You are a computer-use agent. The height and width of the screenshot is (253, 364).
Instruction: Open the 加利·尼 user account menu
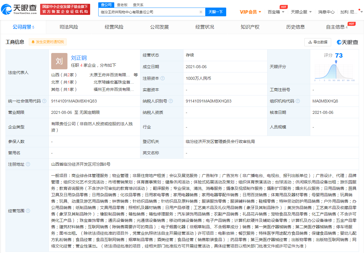[351, 12]
